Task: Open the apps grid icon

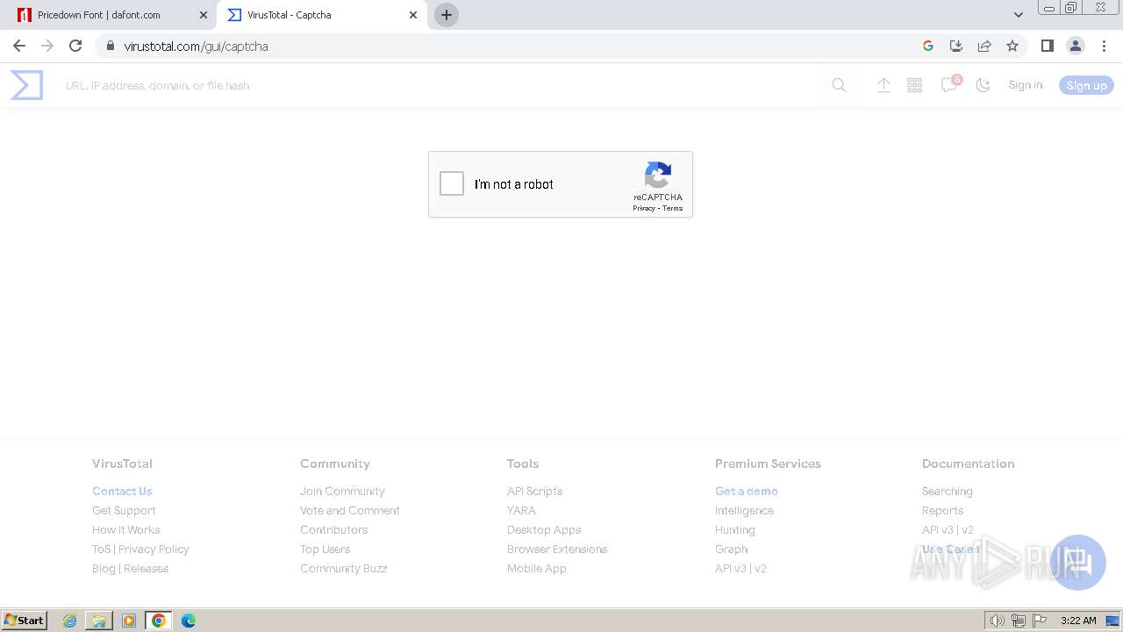Action: [x=914, y=85]
